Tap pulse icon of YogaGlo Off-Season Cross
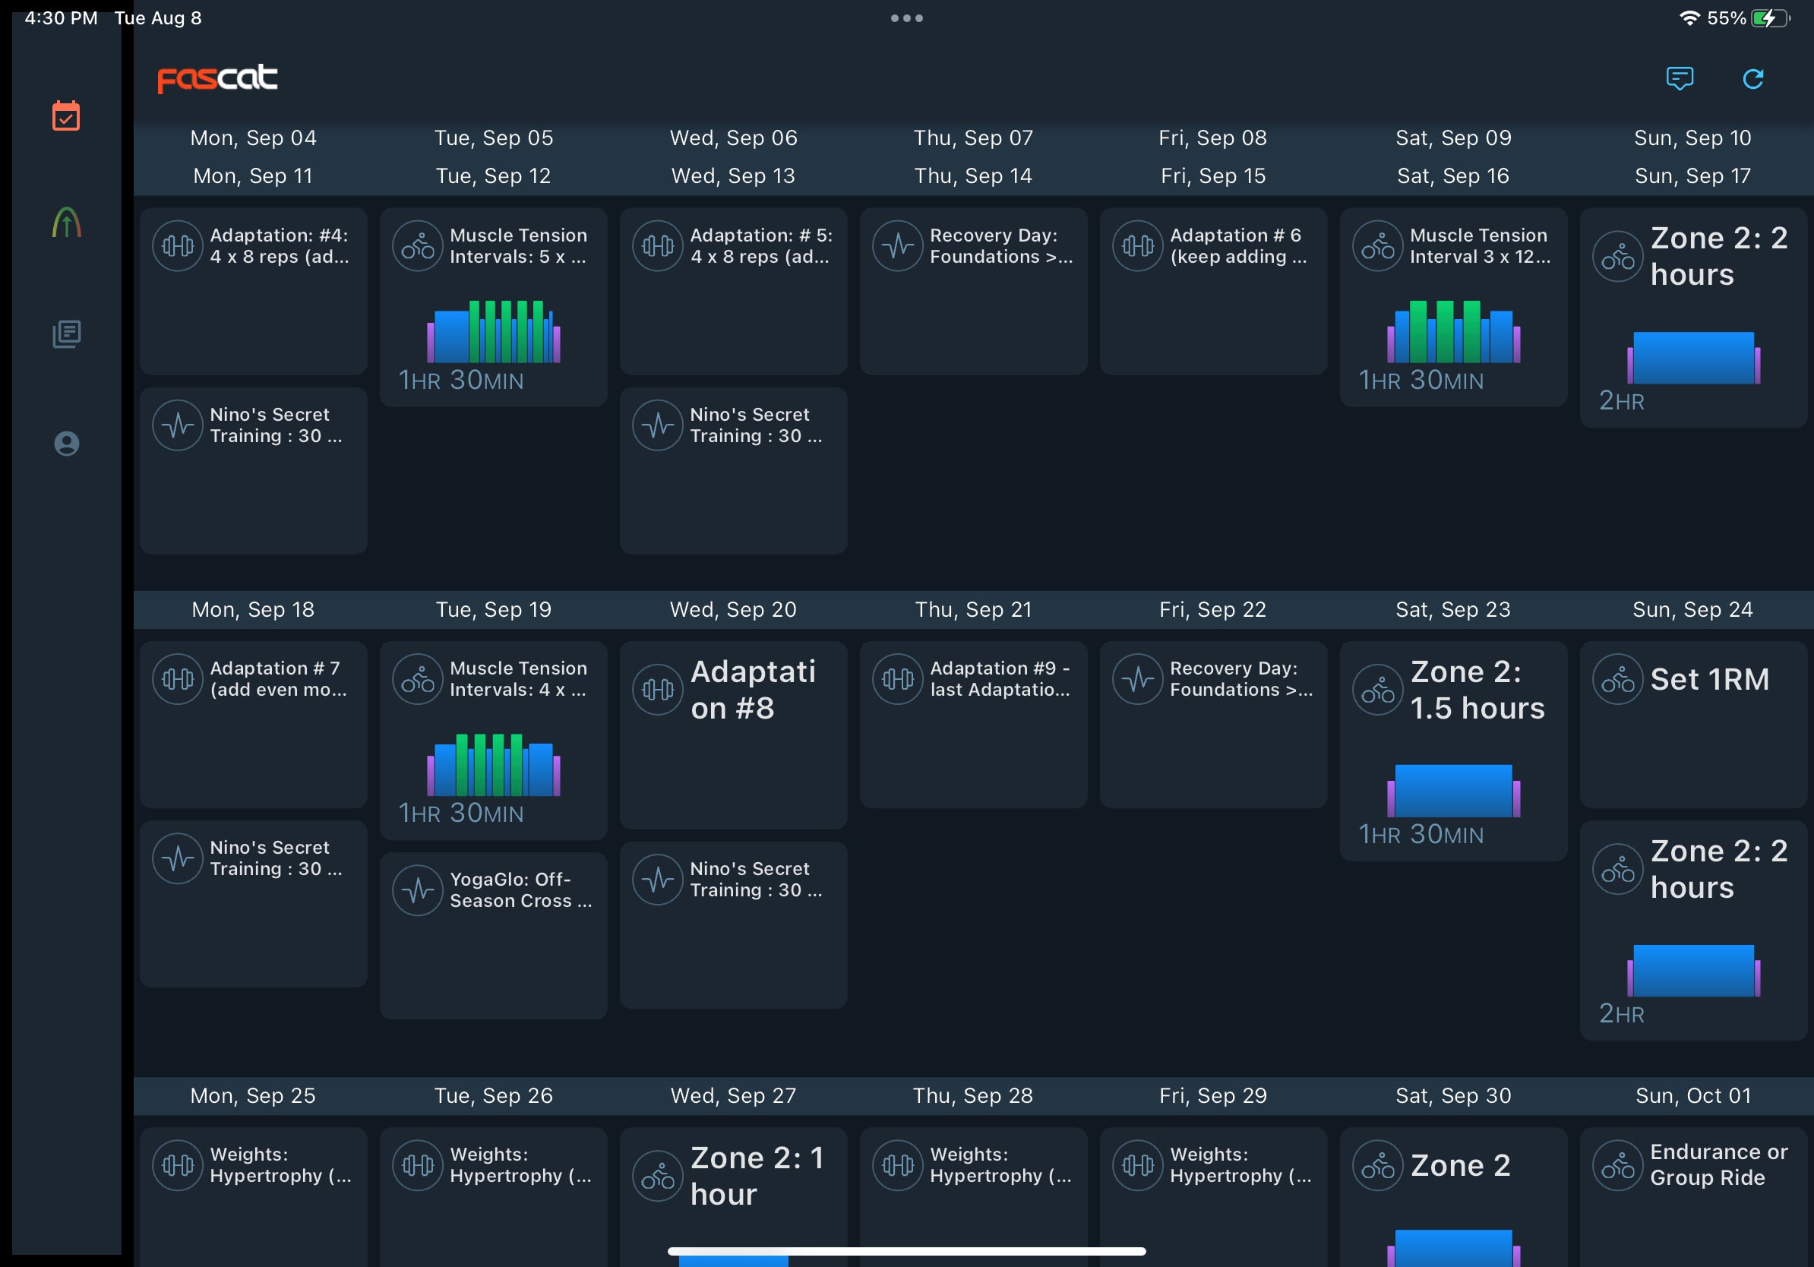This screenshot has height=1267, width=1814. [418, 891]
